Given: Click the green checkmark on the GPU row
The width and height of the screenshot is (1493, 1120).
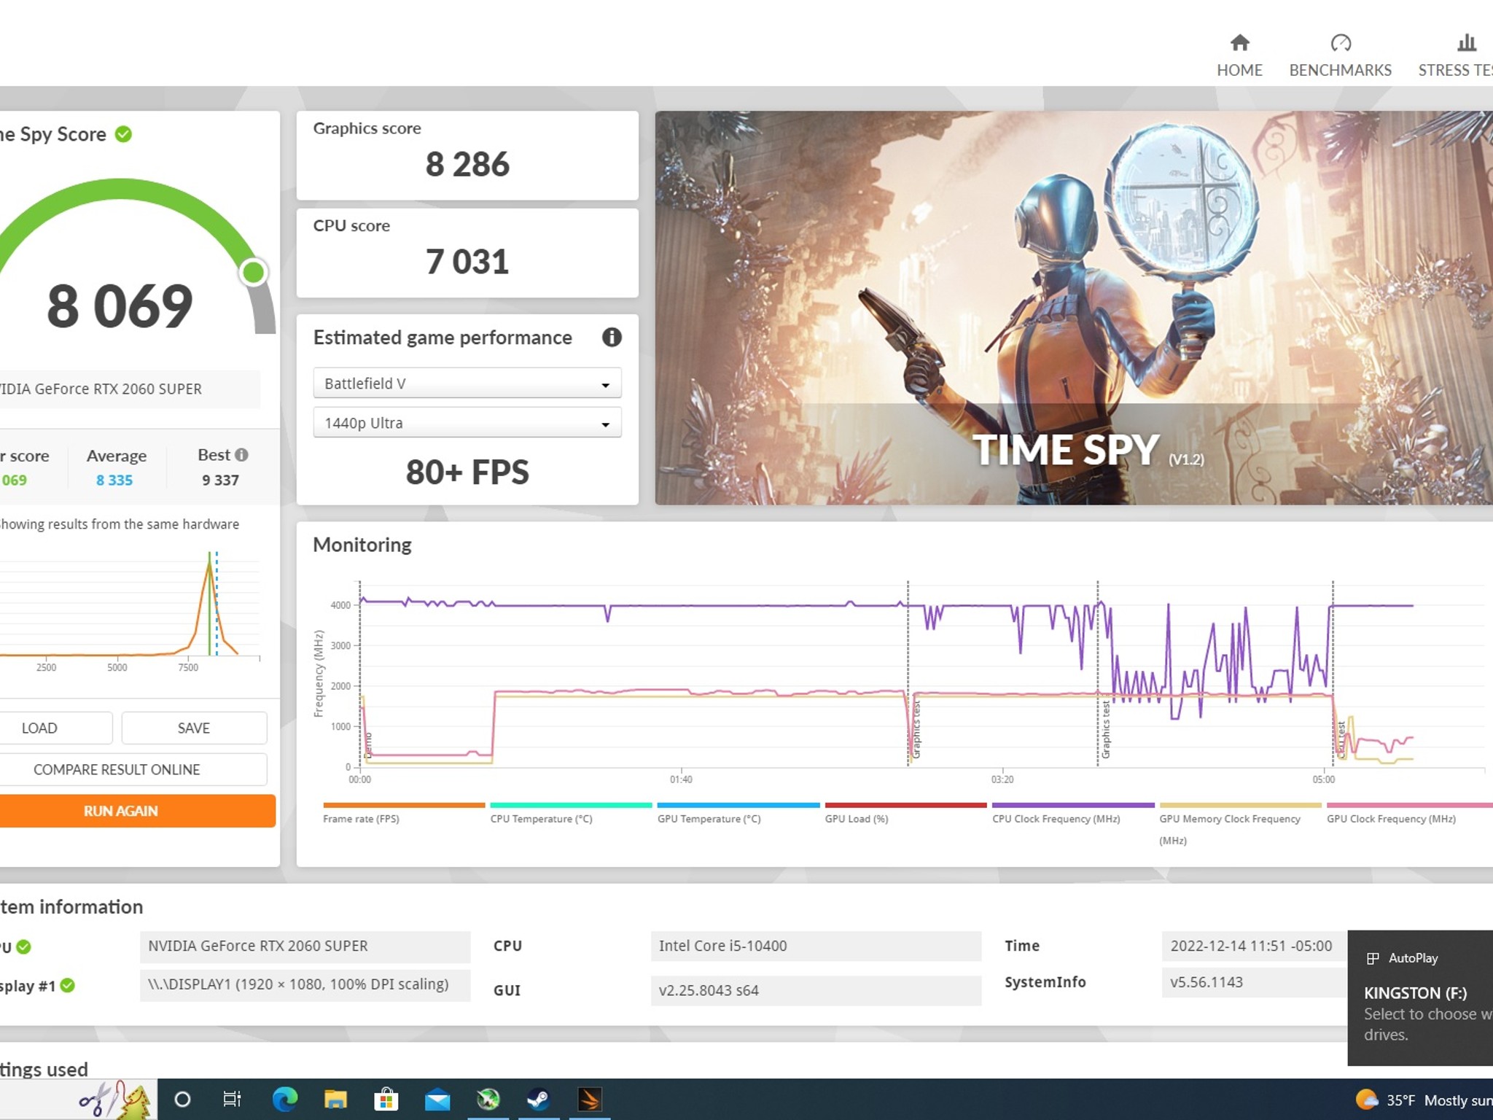Looking at the screenshot, I should (x=22, y=946).
